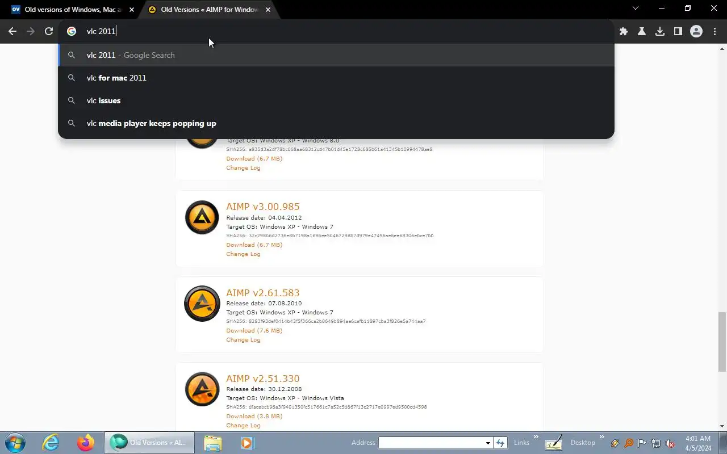The width and height of the screenshot is (727, 454).
Task: Open the Chrome three-dot menu
Action: [715, 32]
